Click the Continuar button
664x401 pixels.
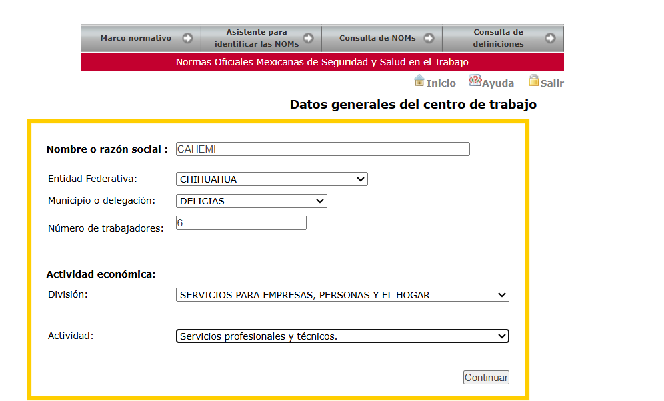[486, 377]
